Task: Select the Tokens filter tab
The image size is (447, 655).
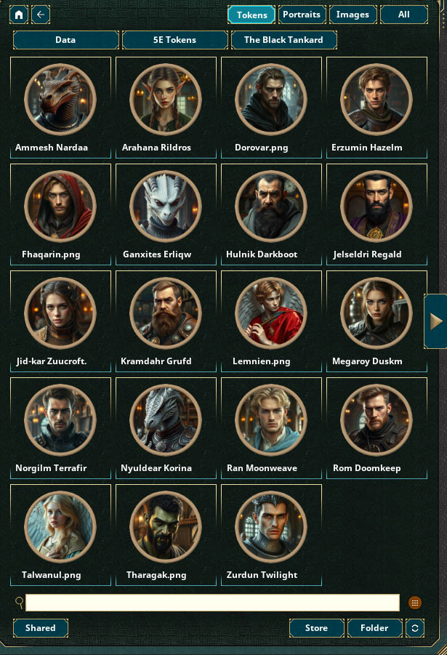Action: point(251,15)
